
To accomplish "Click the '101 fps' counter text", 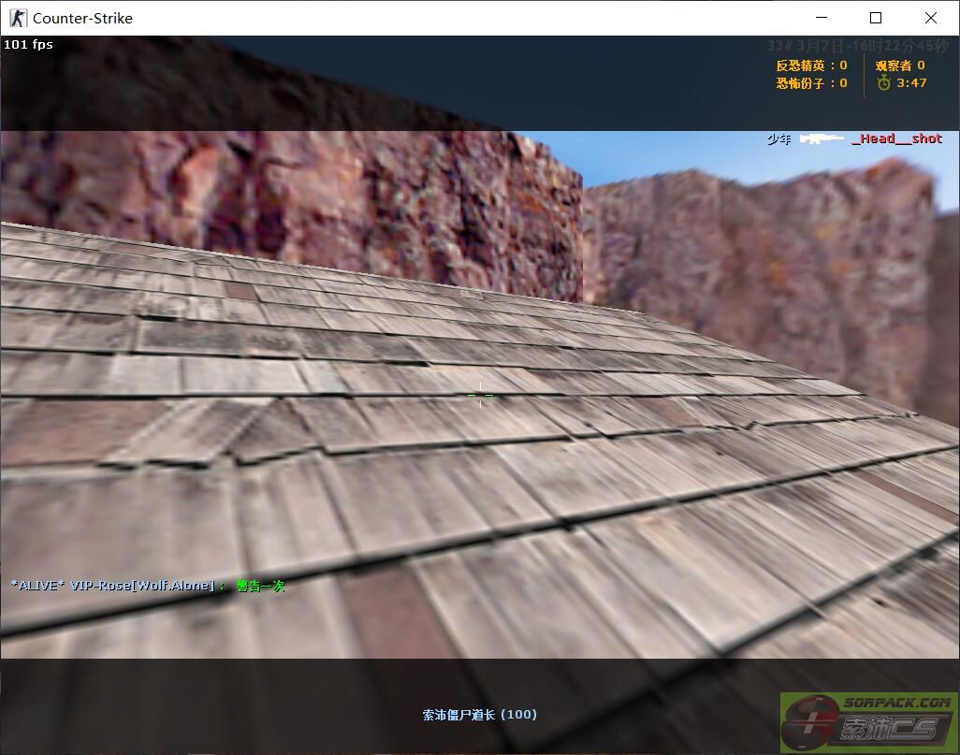I will 28,45.
